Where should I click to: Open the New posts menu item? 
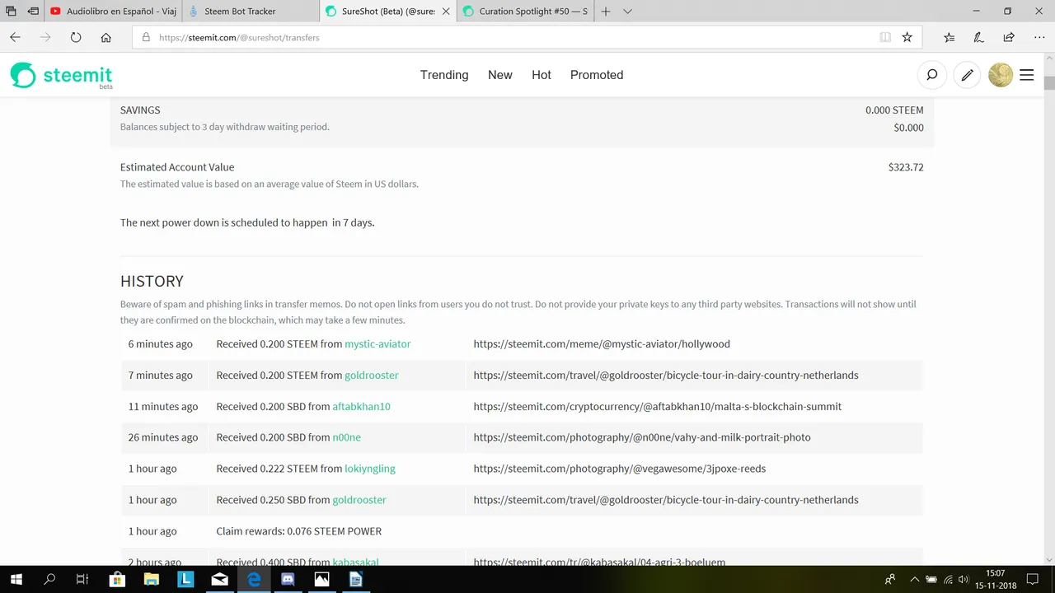[x=500, y=75]
